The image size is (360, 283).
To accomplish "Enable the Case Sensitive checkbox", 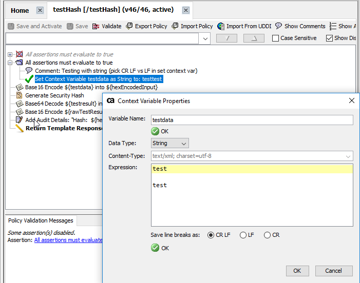I will pyautogui.click(x=275, y=38).
